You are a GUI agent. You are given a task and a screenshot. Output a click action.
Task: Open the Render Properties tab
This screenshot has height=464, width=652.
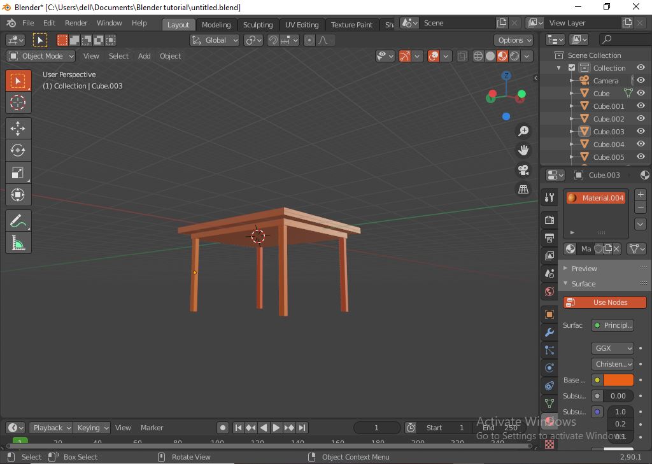549,220
